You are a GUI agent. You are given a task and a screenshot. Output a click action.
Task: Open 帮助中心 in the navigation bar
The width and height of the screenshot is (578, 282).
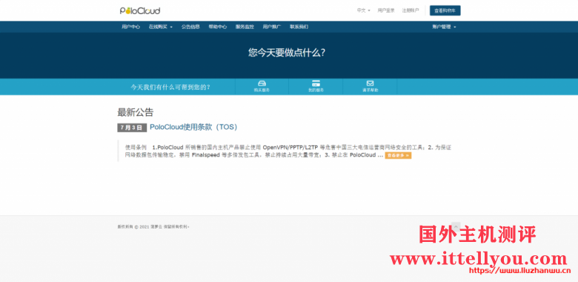click(x=217, y=27)
